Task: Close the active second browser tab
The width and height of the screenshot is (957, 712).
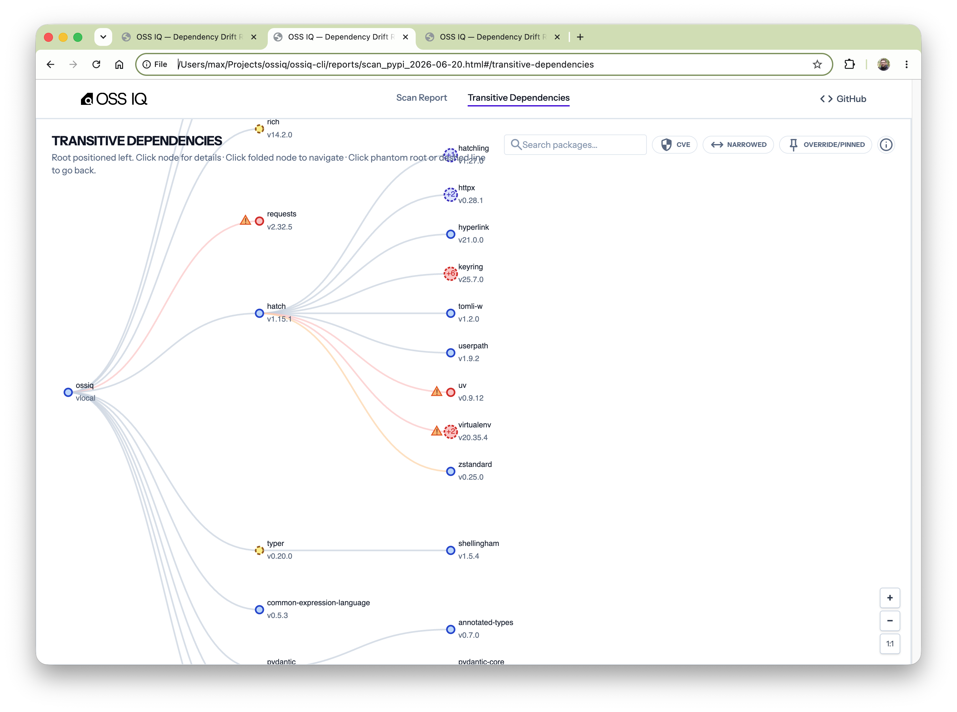Action: (405, 37)
